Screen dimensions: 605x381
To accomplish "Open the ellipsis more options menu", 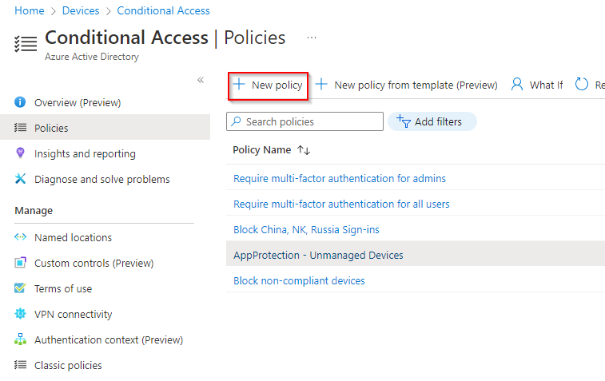I will [x=312, y=38].
